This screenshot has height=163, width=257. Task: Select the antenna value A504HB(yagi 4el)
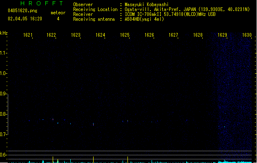(x=144, y=19)
